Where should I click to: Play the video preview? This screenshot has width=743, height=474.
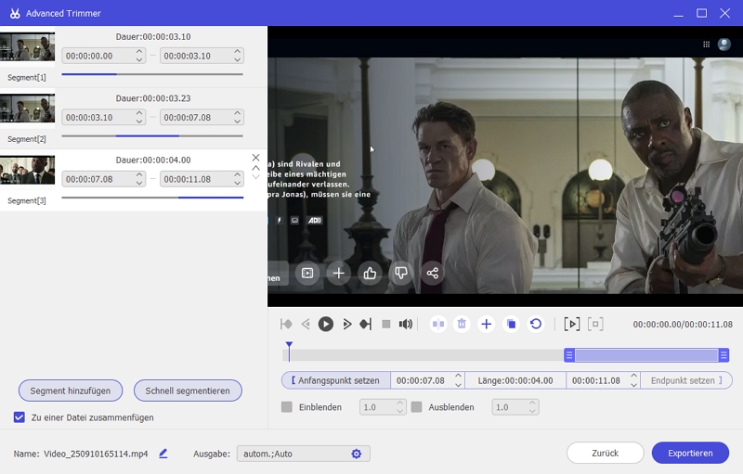click(326, 324)
